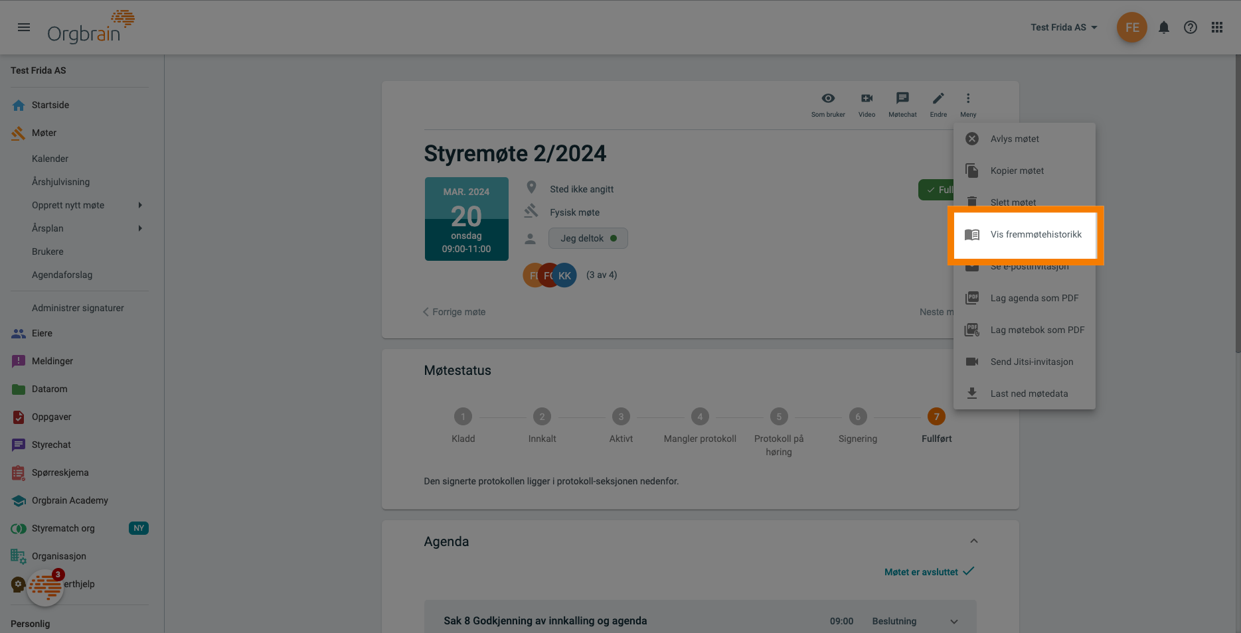Click the FE user avatar
Image resolution: width=1241 pixels, height=633 pixels.
pyautogui.click(x=1132, y=27)
